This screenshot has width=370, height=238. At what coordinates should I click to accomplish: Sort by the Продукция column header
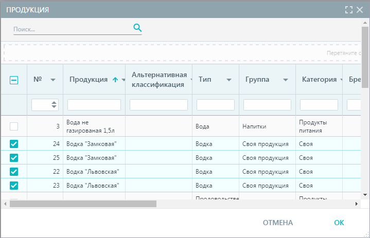(89, 79)
